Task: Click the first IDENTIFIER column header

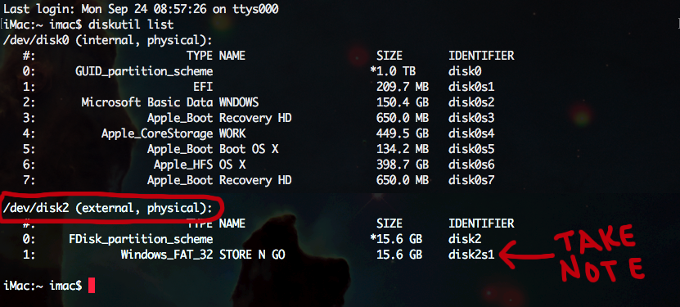Action: point(481,56)
